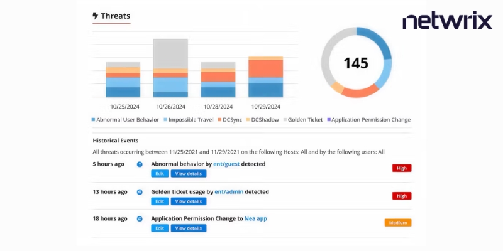Toggle Impossible Travel legend series

pyautogui.click(x=188, y=120)
